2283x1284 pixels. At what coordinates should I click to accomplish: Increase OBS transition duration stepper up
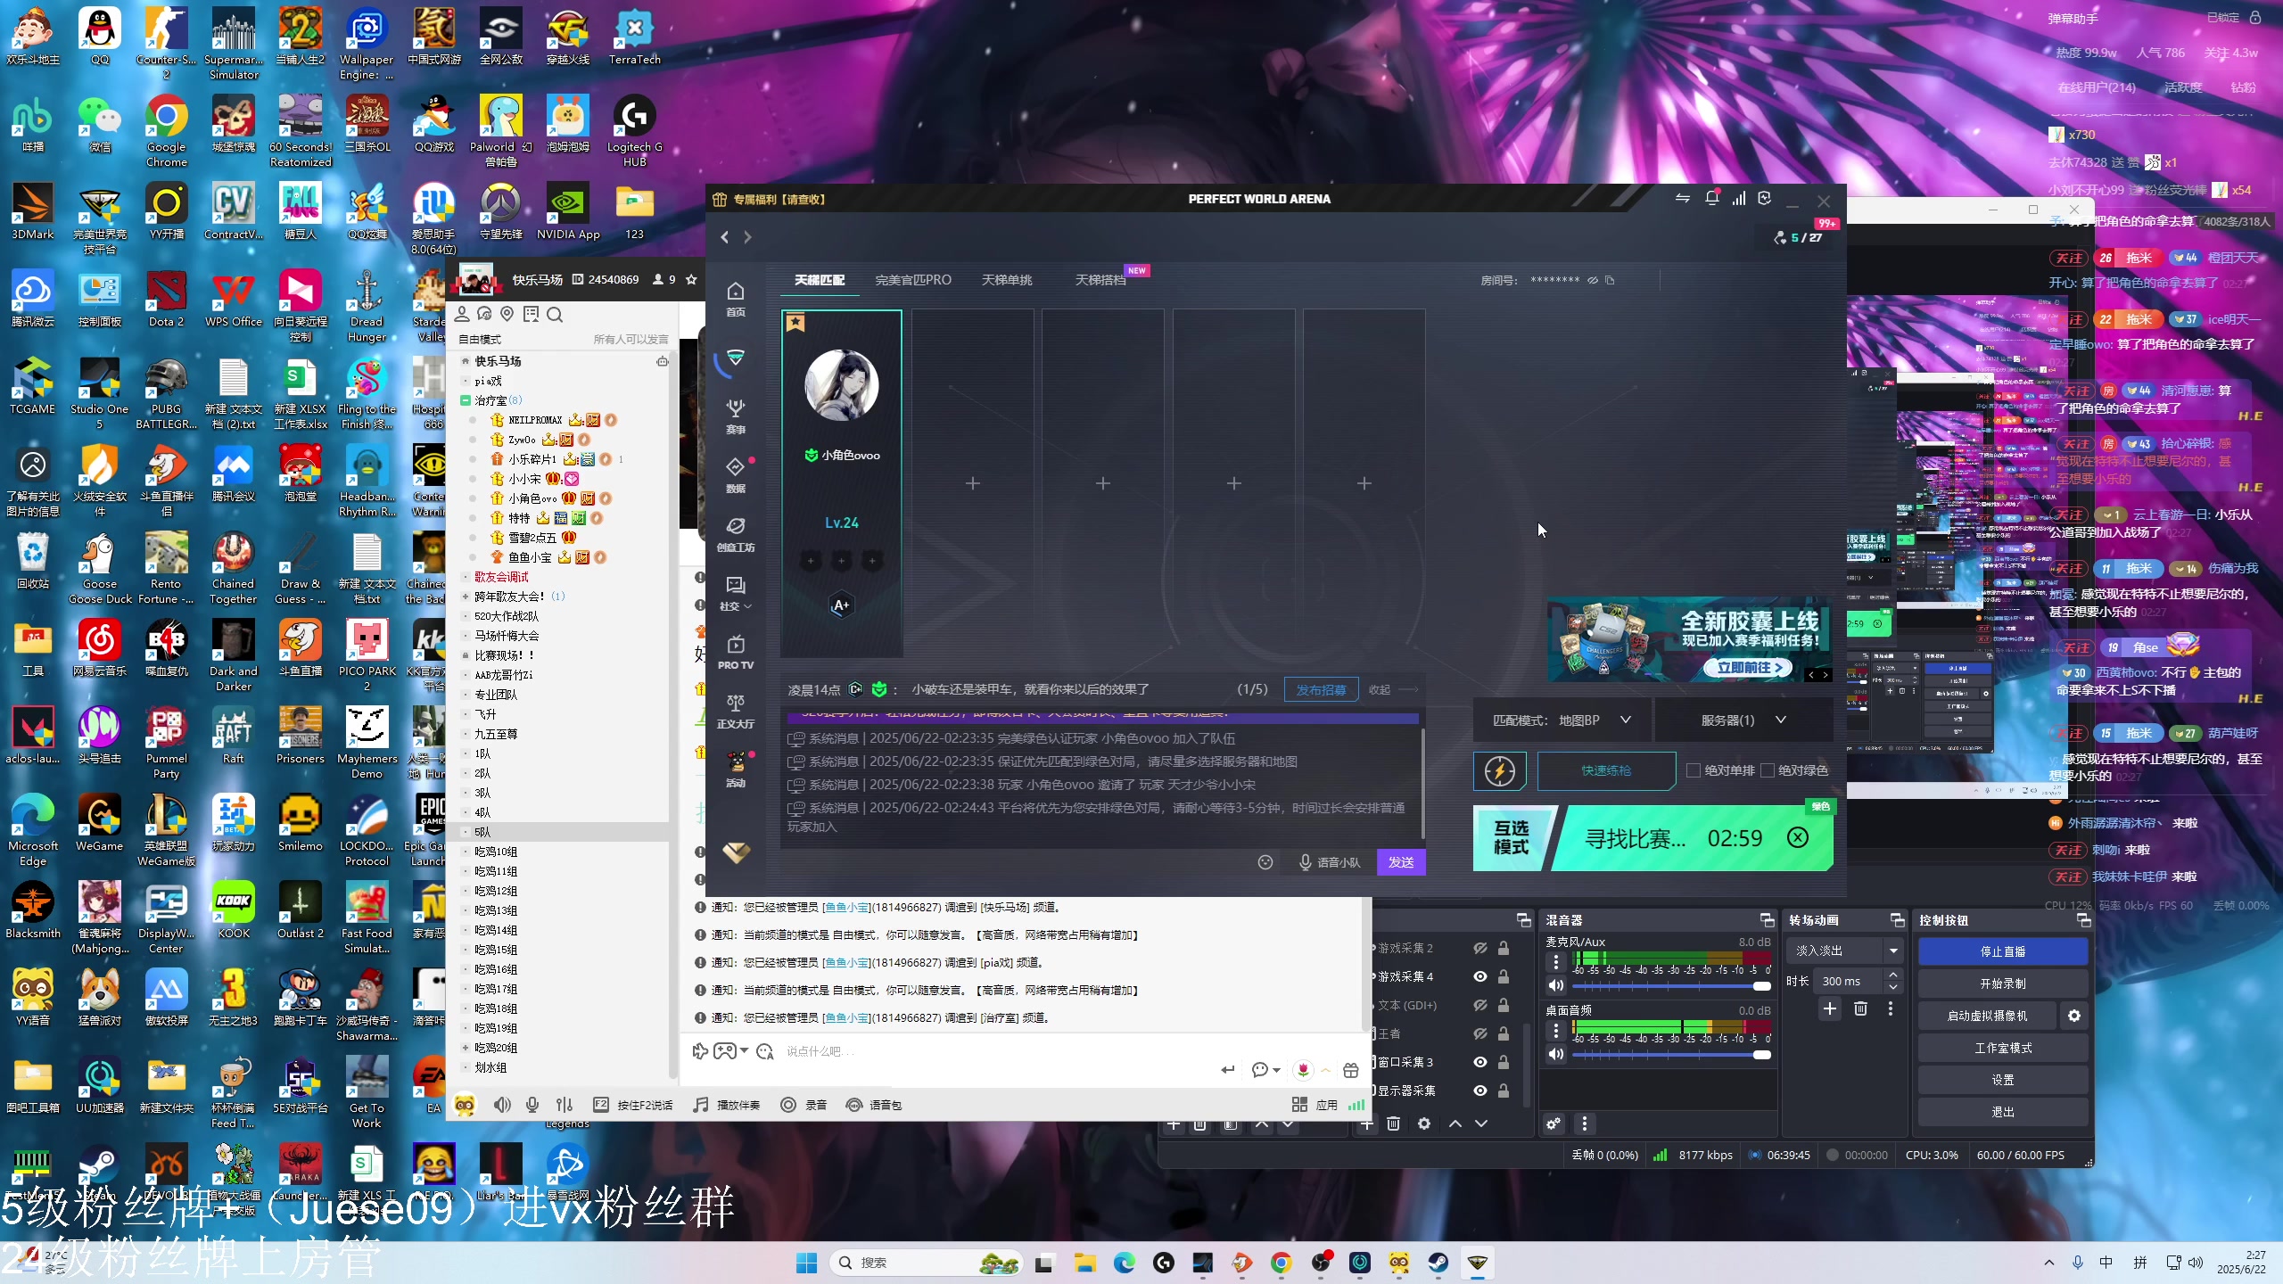pos(1893,975)
